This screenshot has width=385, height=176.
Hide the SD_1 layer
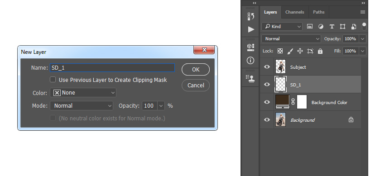coord(267,84)
